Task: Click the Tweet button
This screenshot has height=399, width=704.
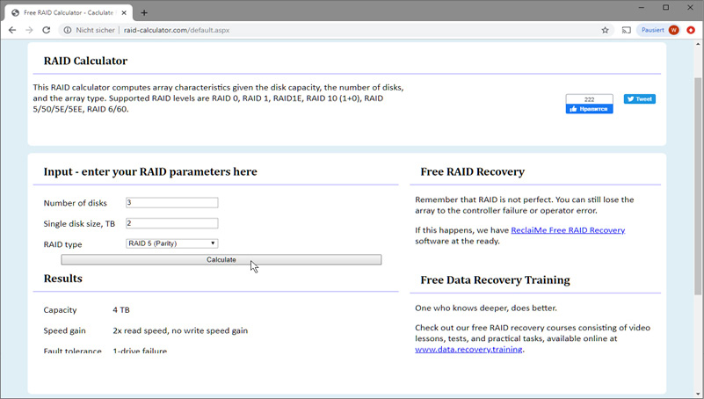Action: click(640, 99)
